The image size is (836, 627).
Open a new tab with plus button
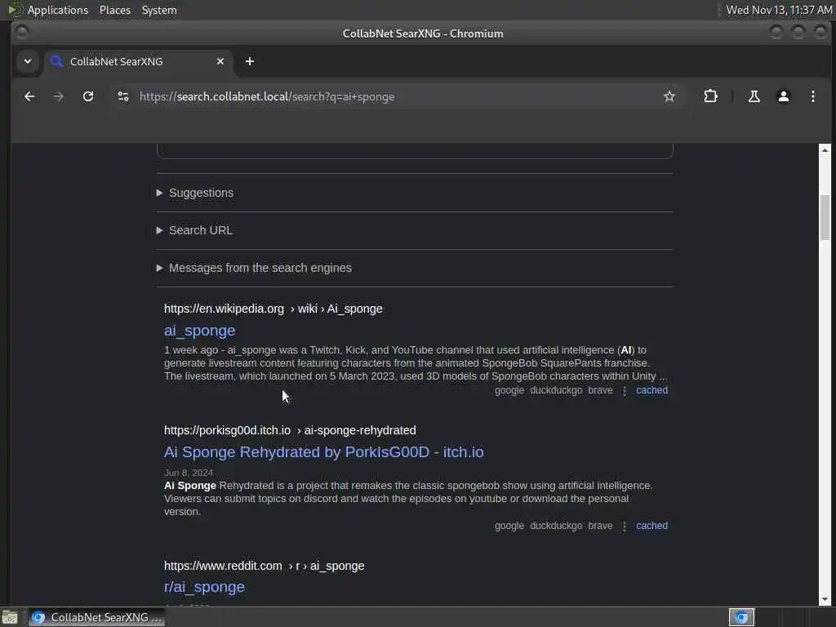[250, 61]
